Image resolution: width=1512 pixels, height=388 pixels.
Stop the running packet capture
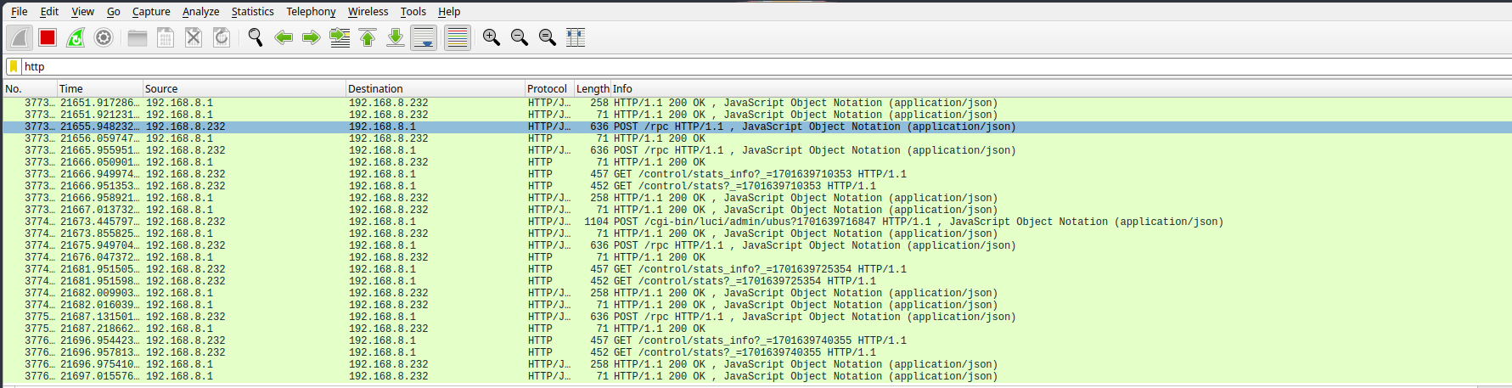48,37
